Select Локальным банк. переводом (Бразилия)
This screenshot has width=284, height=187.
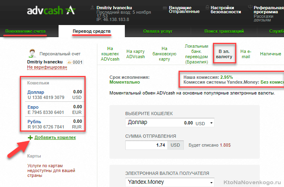196,54
